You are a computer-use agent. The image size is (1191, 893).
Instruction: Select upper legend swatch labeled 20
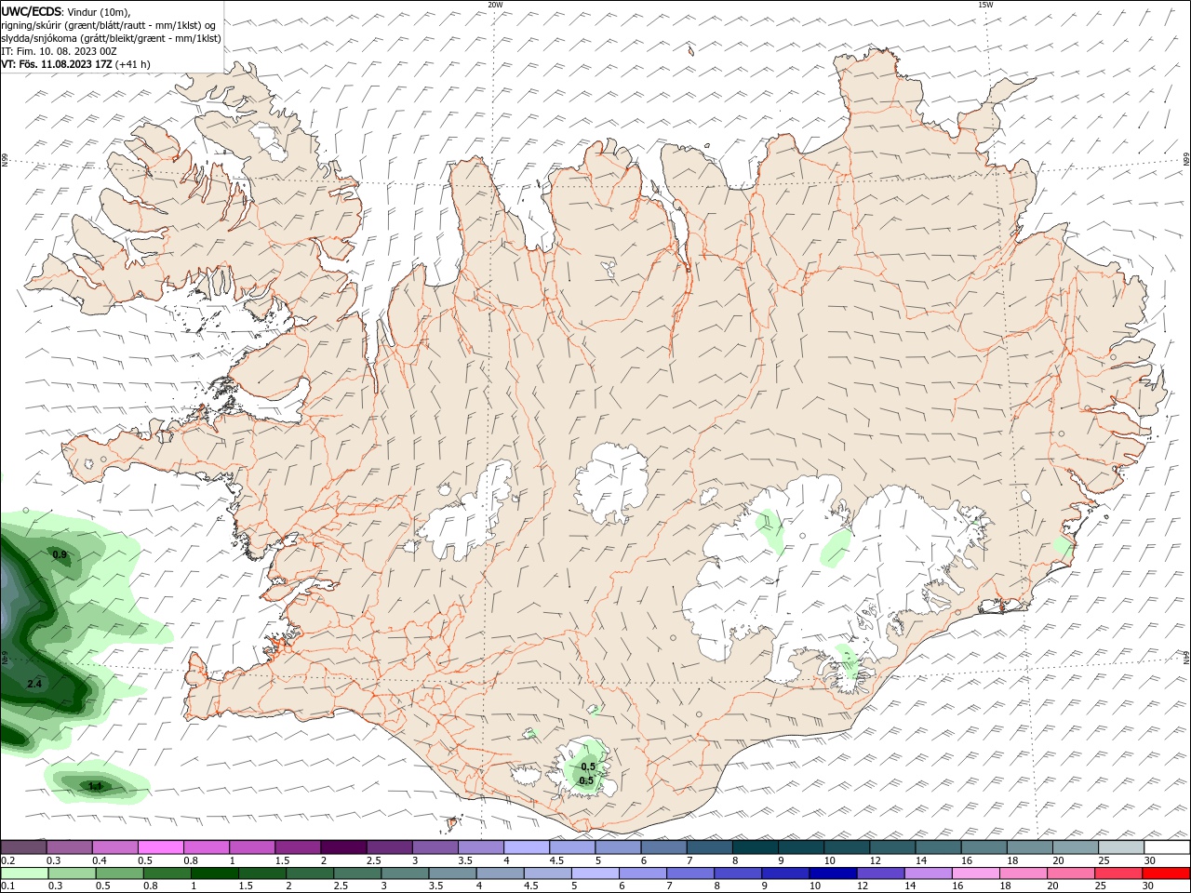[x=1074, y=847]
